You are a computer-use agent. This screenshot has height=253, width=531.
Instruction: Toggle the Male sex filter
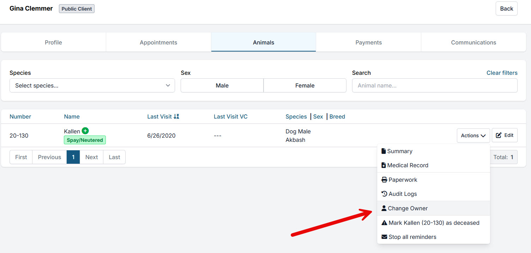click(222, 85)
